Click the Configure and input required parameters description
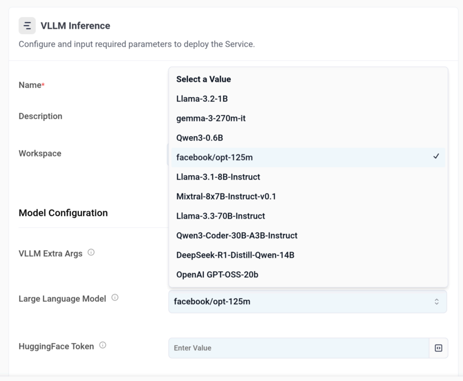 [x=137, y=45]
